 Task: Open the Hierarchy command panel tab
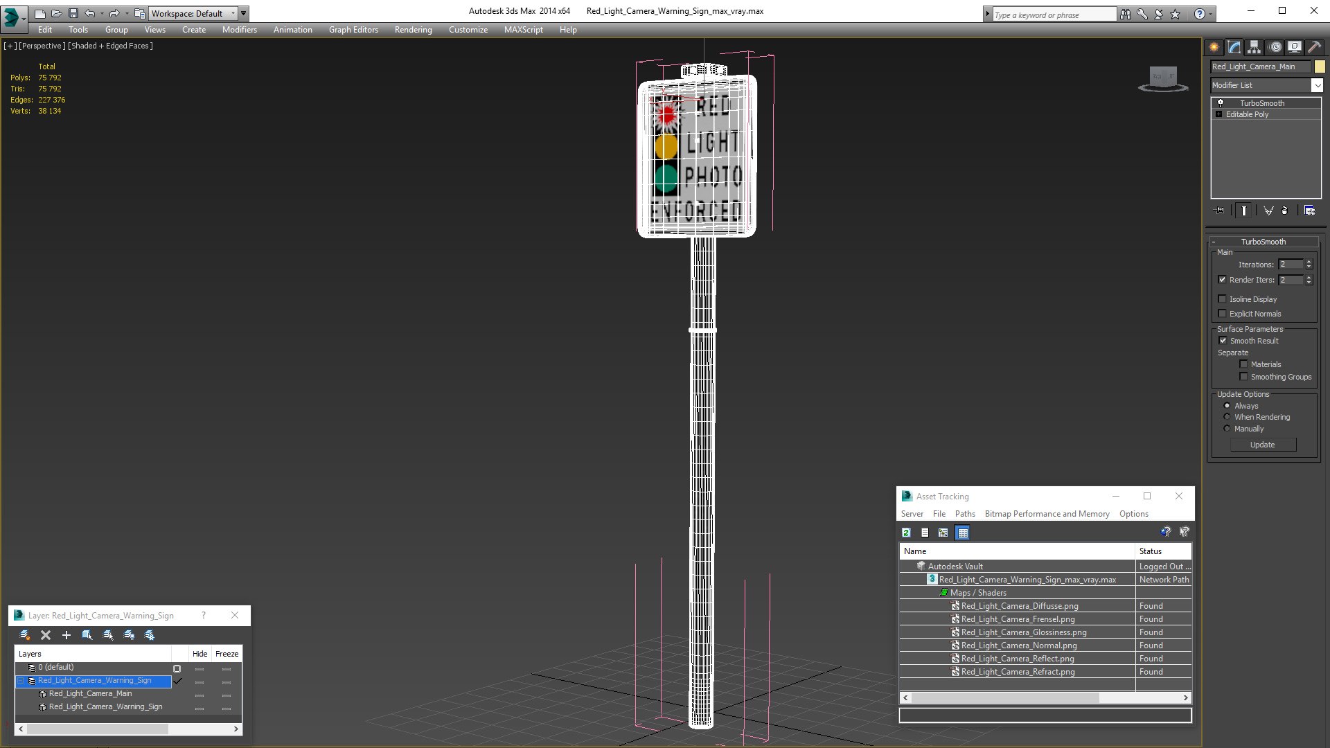tap(1254, 47)
